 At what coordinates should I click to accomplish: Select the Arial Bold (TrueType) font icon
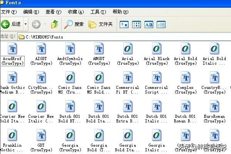[186, 49]
